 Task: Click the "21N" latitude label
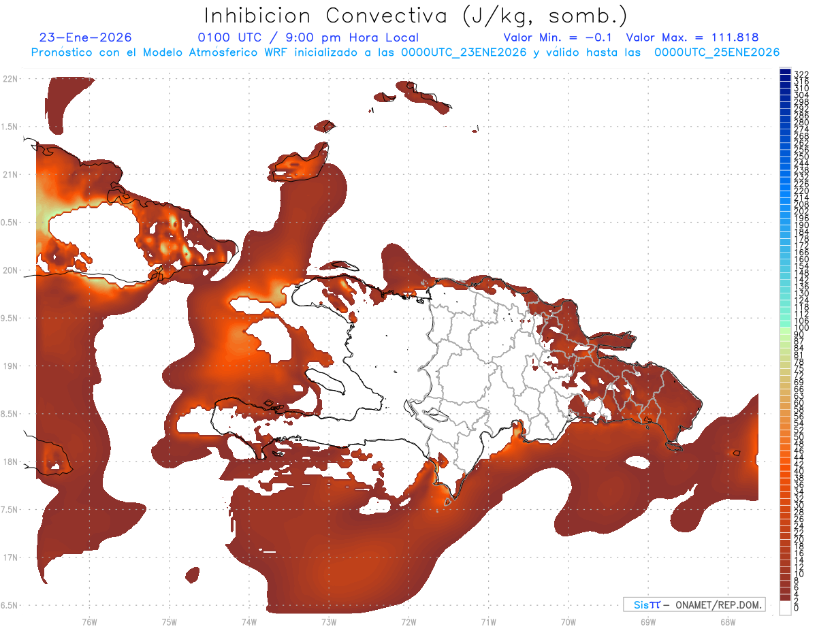point(10,175)
